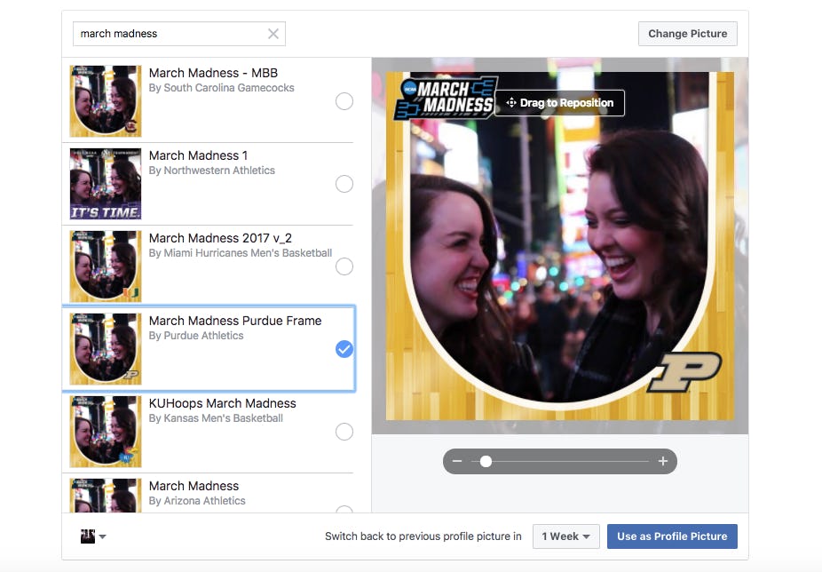
Task: Select March Madness 1 Northwestern radio button
Action: 344,184
